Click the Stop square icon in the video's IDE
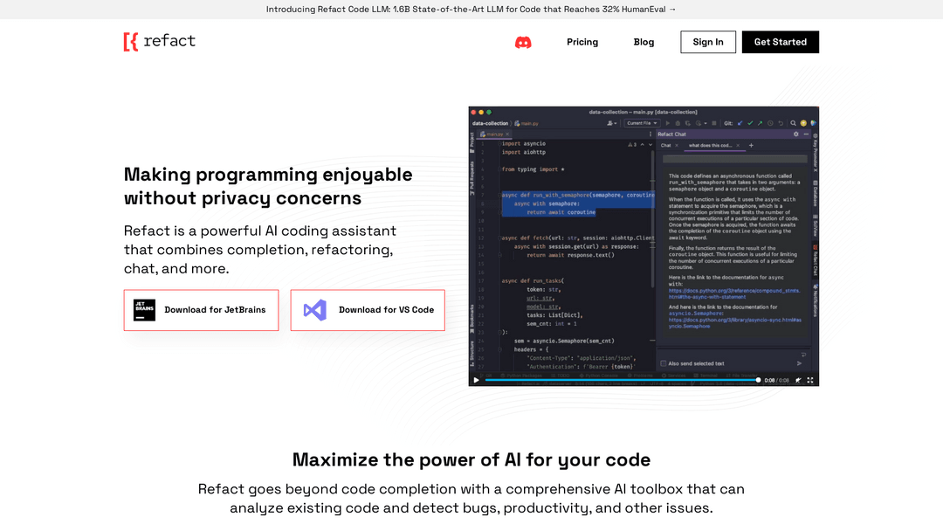This screenshot has height=531, width=943. tap(714, 123)
